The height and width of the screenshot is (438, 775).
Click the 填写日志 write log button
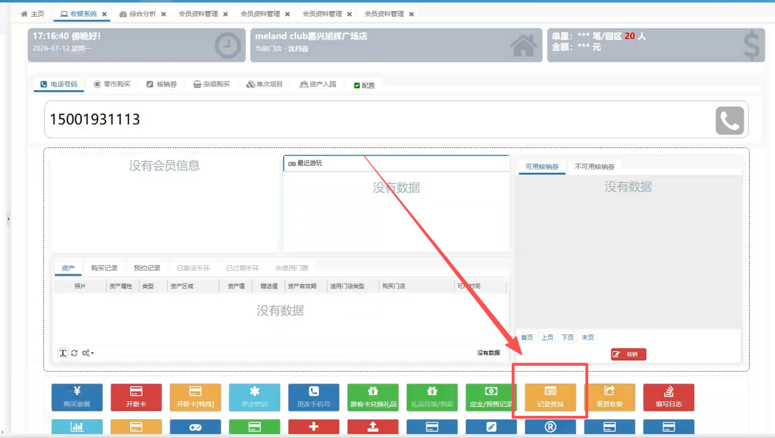tap(668, 397)
